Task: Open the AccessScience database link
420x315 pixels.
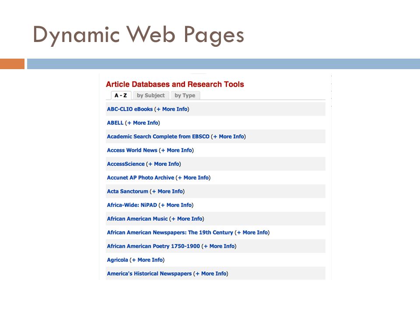Action: tap(126, 164)
